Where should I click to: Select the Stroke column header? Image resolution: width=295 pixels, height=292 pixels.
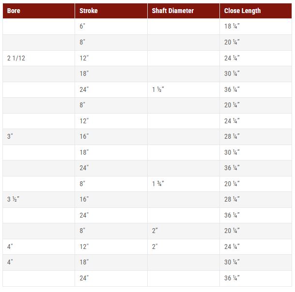[88, 11]
